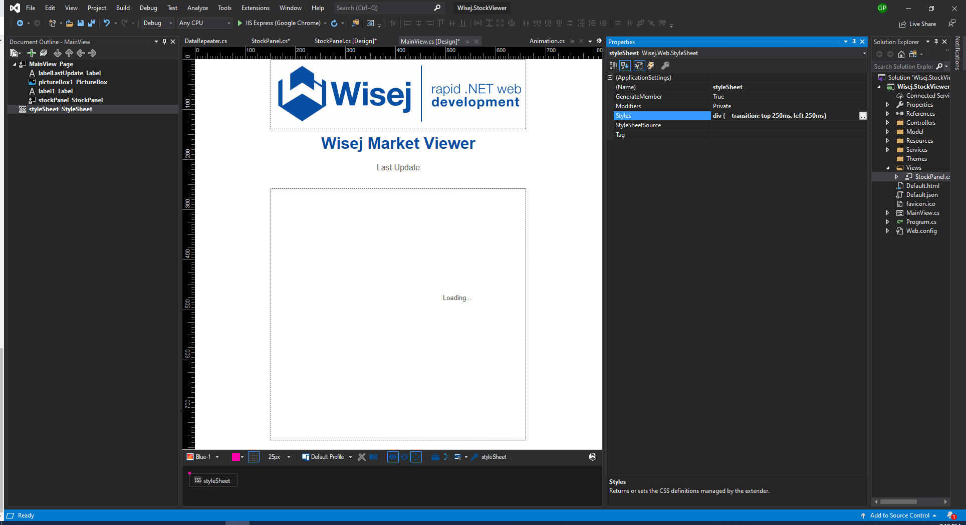Pin the Document Outline panel
This screenshot has width=966, height=525.
coord(164,42)
